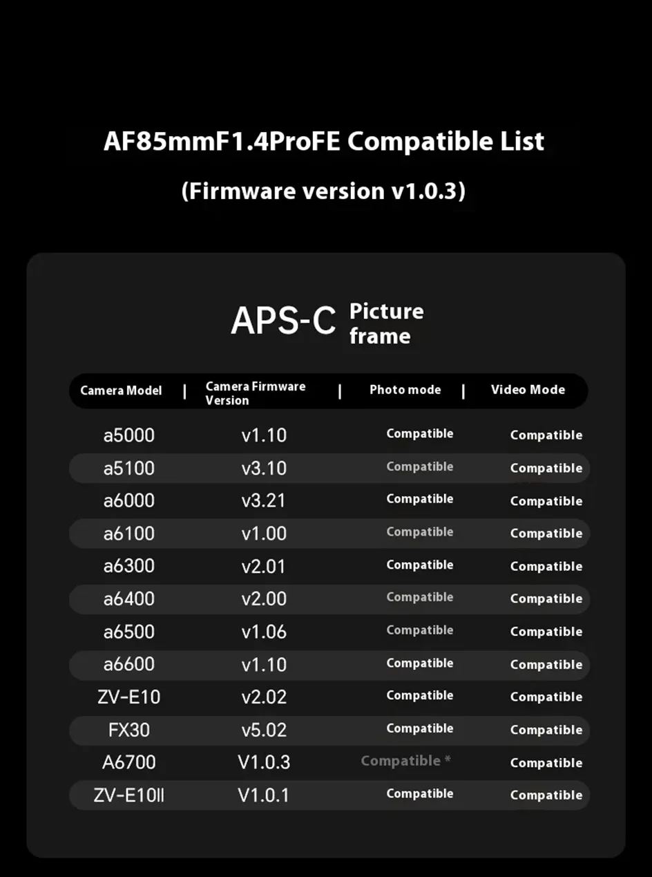
Task: Click the AF85mmF1.4ProFE Compatible List title
Action: click(x=324, y=142)
